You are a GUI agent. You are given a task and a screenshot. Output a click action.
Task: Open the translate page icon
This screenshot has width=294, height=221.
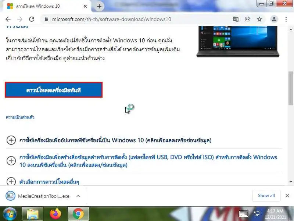click(x=236, y=19)
